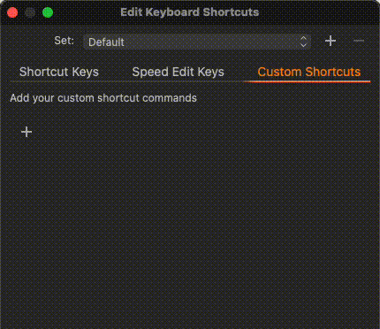Remove the current set using minus icon

click(359, 41)
